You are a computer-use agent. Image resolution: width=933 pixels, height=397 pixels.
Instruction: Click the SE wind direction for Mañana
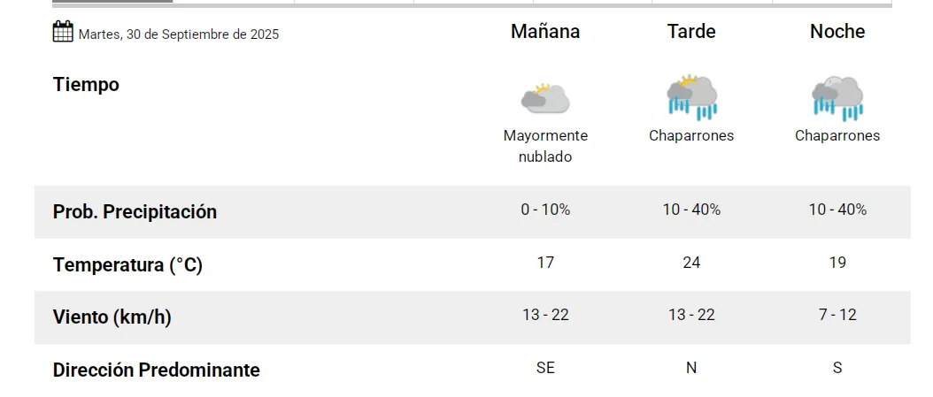(545, 368)
